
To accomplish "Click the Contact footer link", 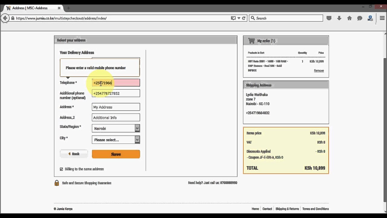I will 267,209.
